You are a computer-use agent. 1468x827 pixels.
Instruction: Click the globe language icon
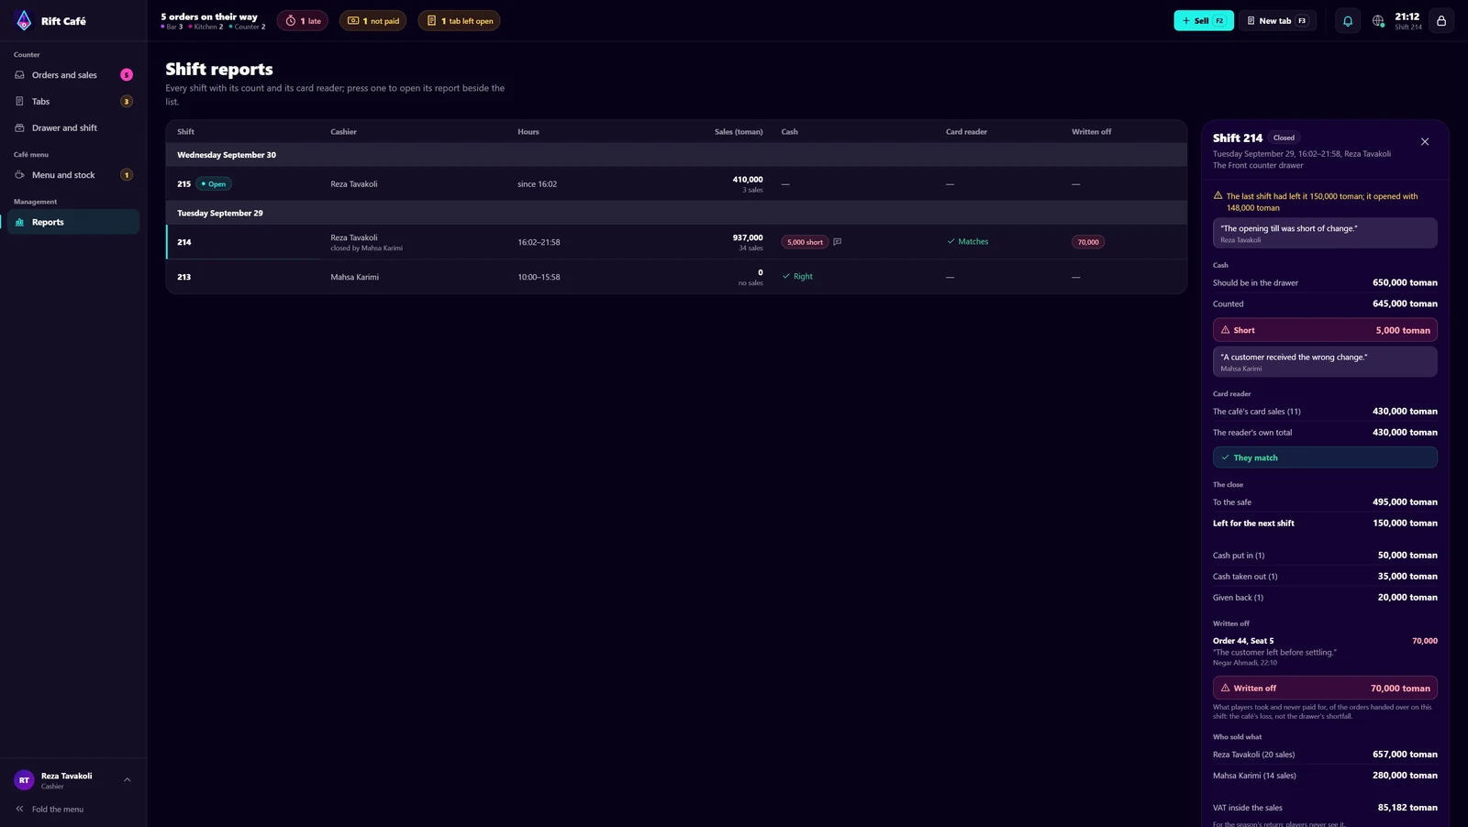pos(1378,20)
